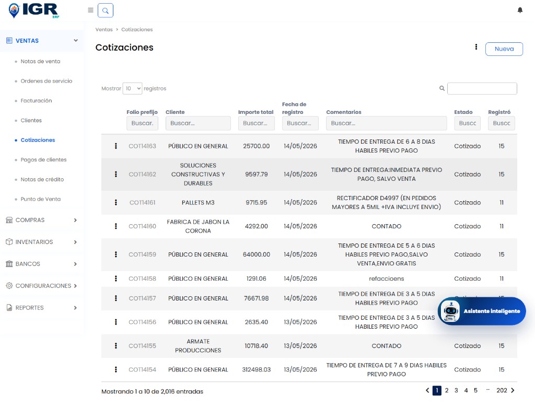Focus the Comentarios filter field

coord(387,123)
